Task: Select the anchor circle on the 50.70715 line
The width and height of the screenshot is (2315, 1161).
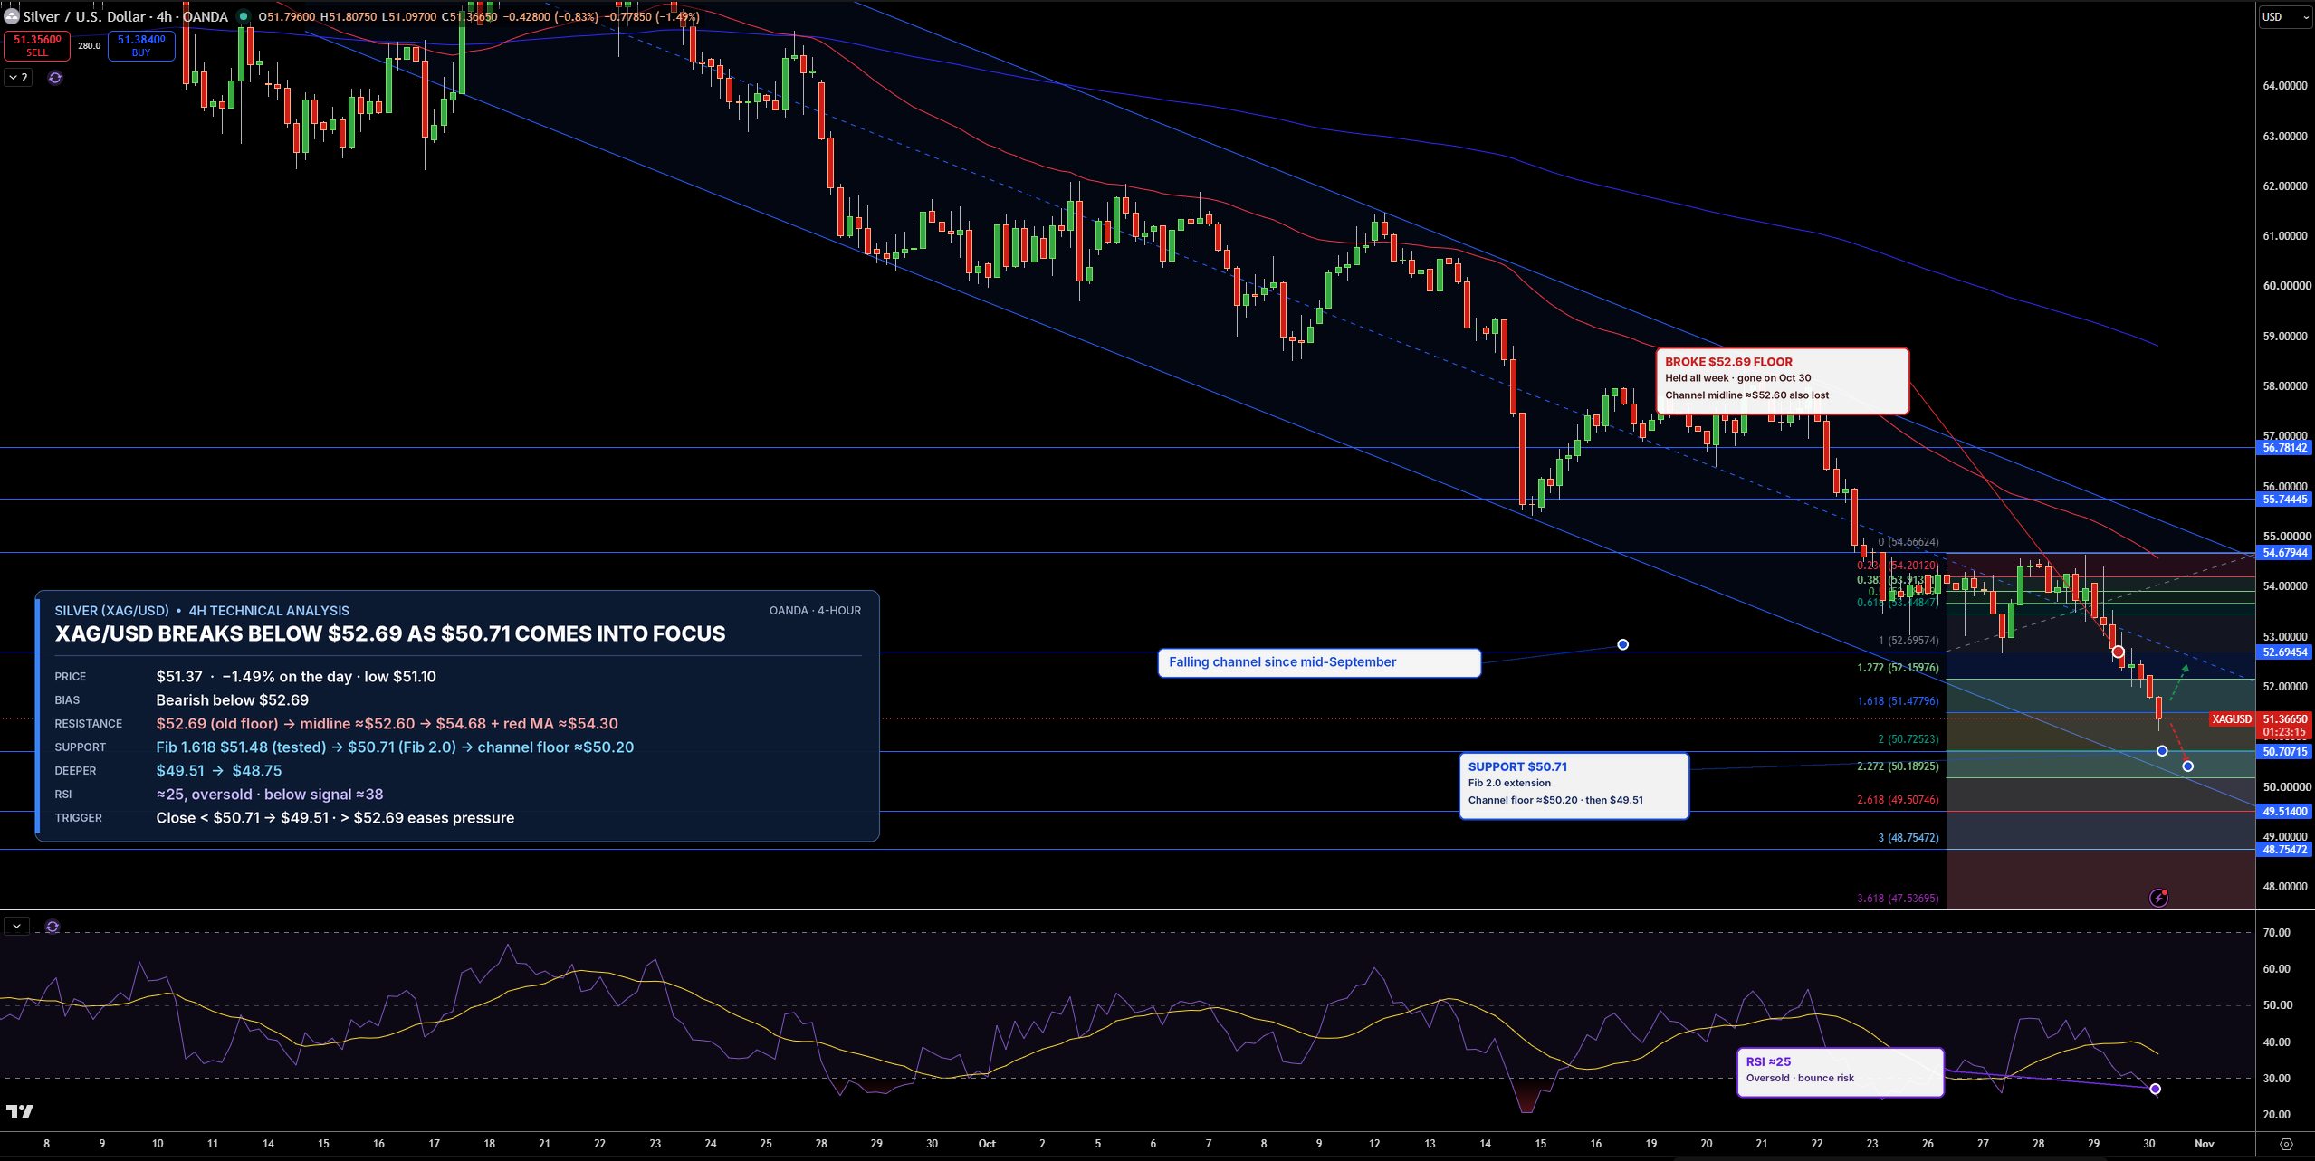Action: (x=2162, y=751)
